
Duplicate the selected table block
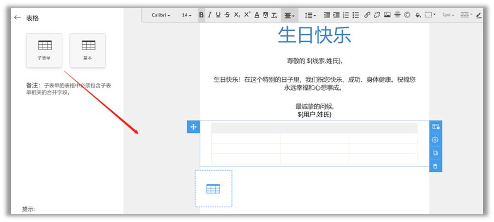(x=435, y=153)
